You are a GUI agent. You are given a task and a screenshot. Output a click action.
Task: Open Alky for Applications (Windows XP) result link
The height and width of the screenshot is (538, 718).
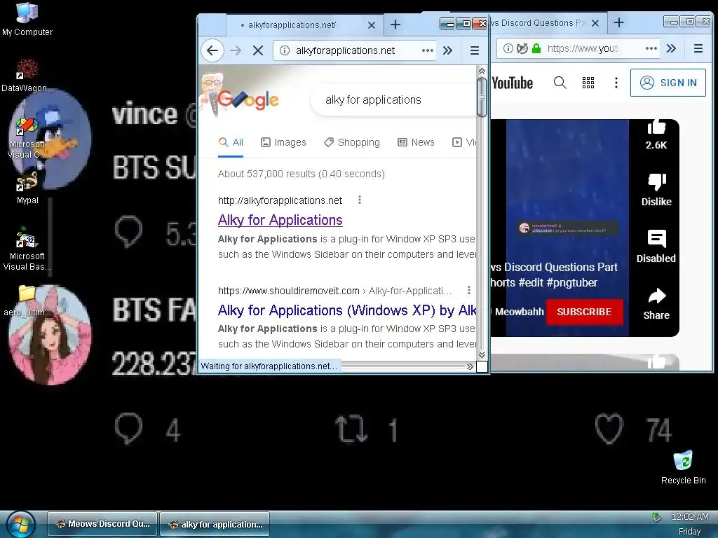[347, 310]
